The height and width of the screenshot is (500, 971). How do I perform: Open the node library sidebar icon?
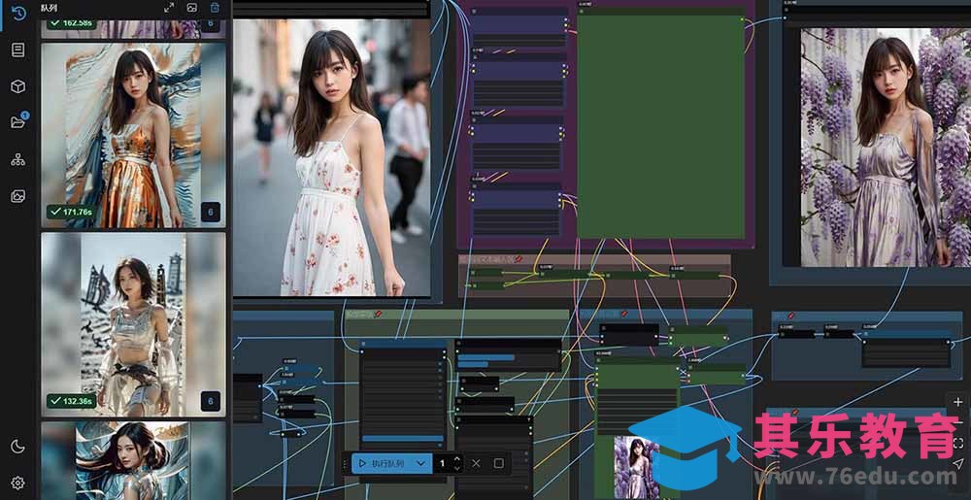tap(17, 50)
